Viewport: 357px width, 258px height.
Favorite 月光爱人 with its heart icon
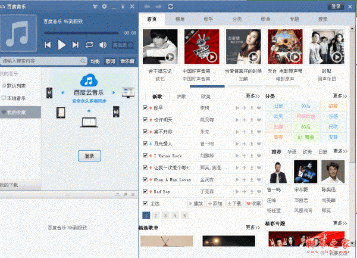pyautogui.click(x=259, y=144)
